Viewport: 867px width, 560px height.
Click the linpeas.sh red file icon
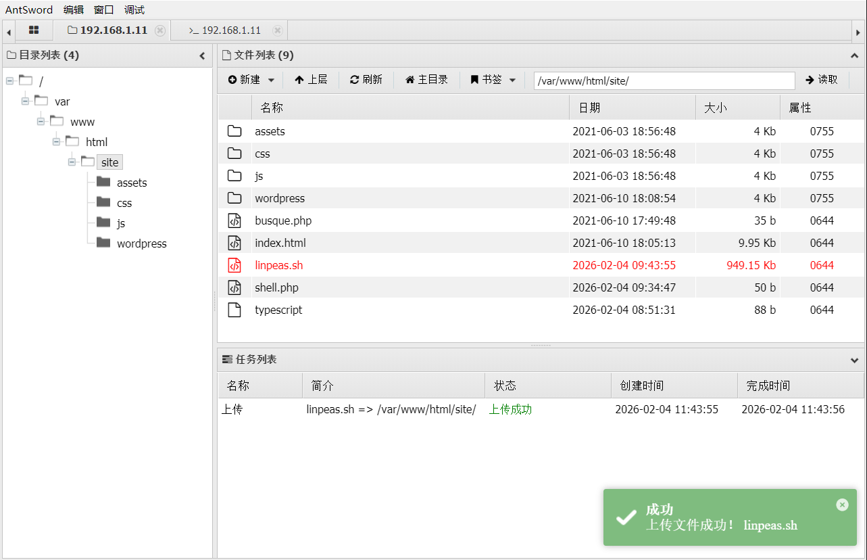click(x=234, y=265)
